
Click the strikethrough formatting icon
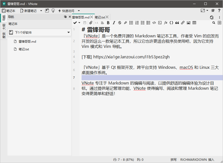(119, 23)
